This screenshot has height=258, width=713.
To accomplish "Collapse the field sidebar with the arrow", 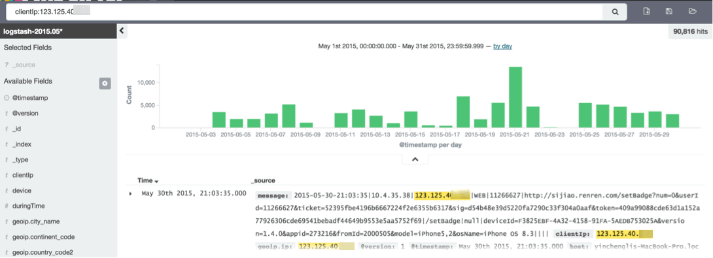I will (x=122, y=31).
